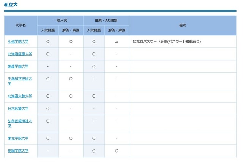Click 日本医療大学 一般入試 入試問題 circle

pyautogui.click(x=48, y=109)
